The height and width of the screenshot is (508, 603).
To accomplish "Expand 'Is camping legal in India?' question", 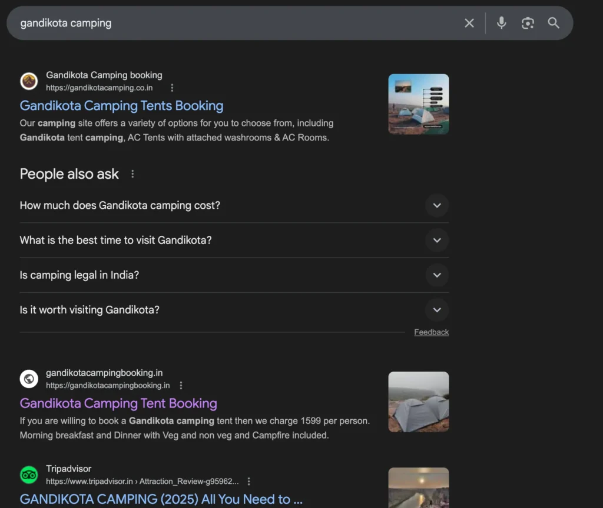I will pos(436,275).
